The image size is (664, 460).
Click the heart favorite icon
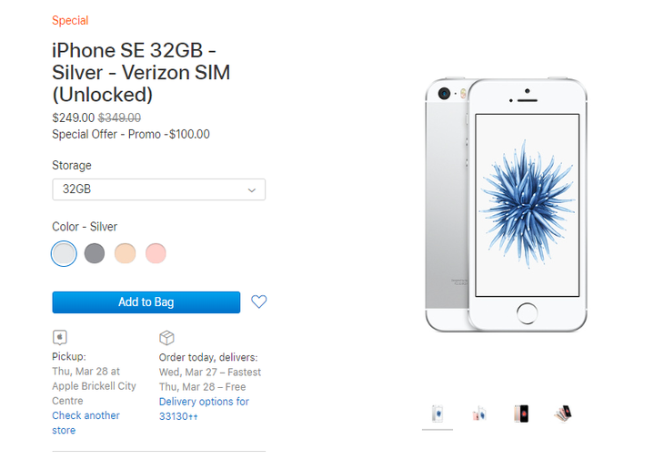pos(258,302)
